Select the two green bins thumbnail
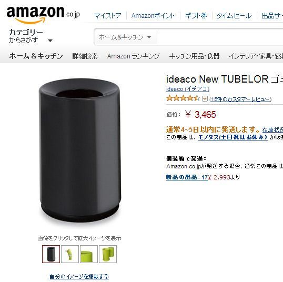 point(108,254)
